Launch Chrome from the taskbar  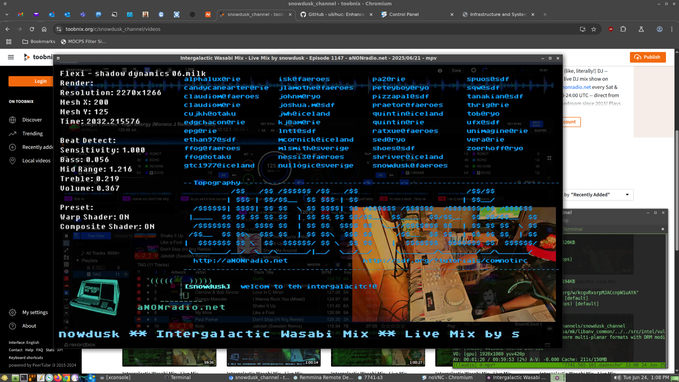point(66,377)
